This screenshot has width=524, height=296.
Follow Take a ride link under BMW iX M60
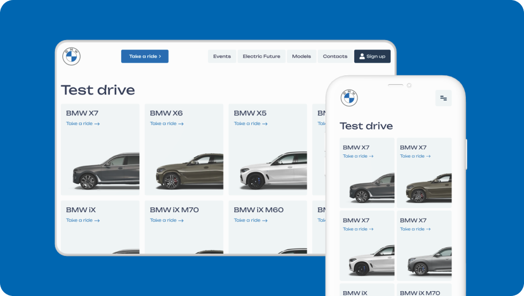250,220
